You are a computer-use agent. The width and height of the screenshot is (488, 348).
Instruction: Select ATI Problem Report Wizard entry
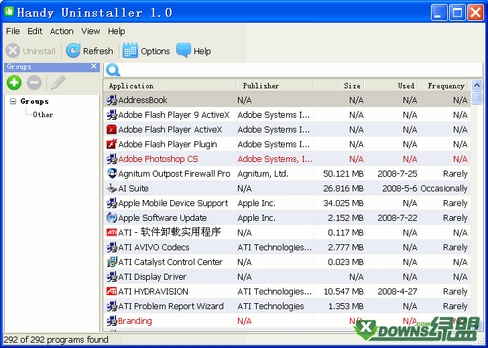(287, 306)
